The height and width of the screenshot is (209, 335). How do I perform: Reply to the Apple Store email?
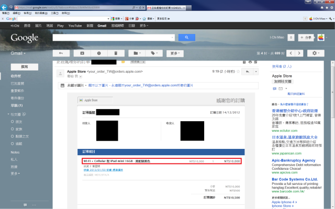[x=248, y=72]
